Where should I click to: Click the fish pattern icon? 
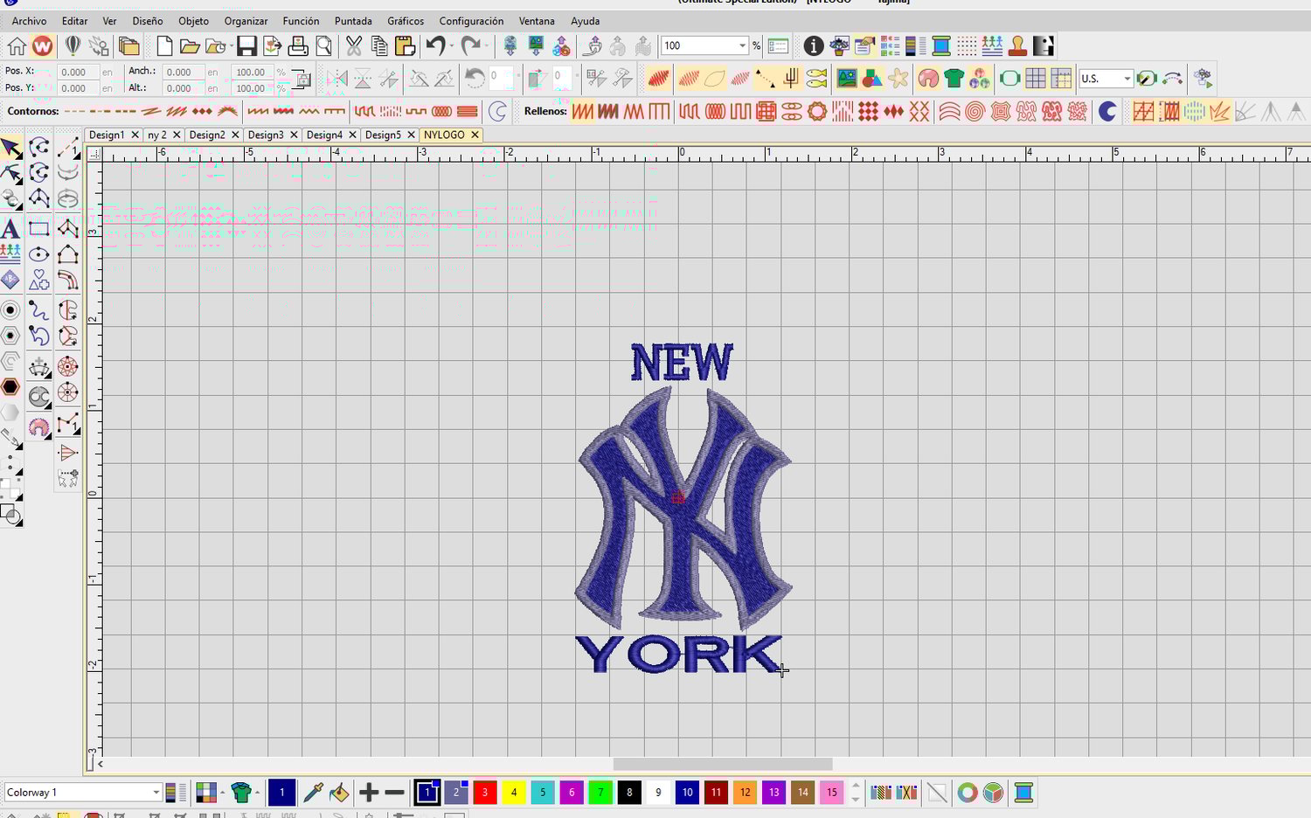(816, 79)
